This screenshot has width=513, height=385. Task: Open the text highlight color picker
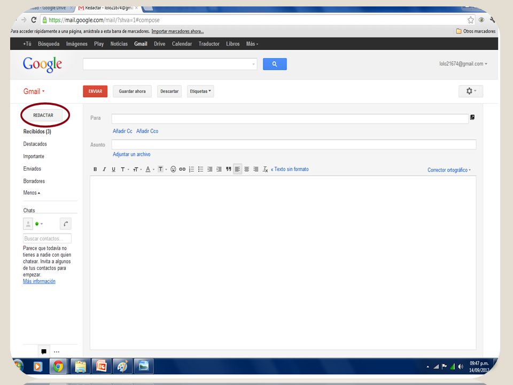coord(162,170)
